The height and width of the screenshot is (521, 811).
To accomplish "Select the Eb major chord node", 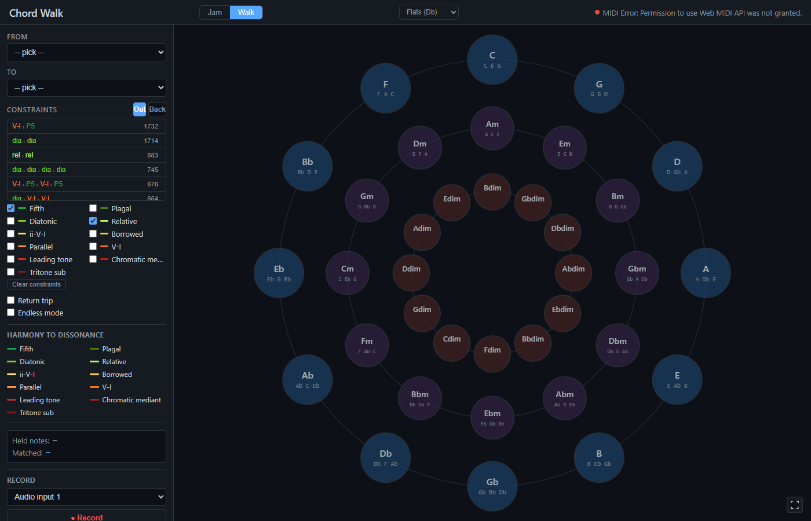I will pos(279,273).
